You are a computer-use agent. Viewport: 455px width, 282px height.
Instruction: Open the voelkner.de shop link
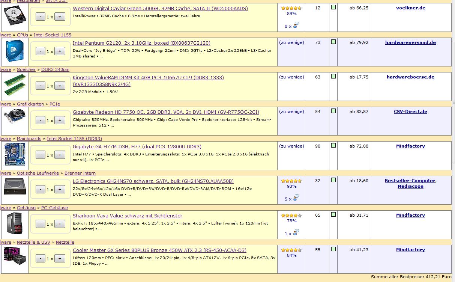410,8
